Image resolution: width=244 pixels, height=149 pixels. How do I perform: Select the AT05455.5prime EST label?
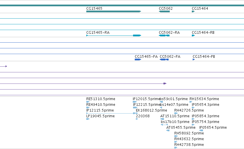(x=181, y=128)
